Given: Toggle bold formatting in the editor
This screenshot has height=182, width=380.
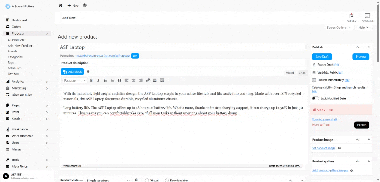Looking at the screenshot, I should coord(91,80).
